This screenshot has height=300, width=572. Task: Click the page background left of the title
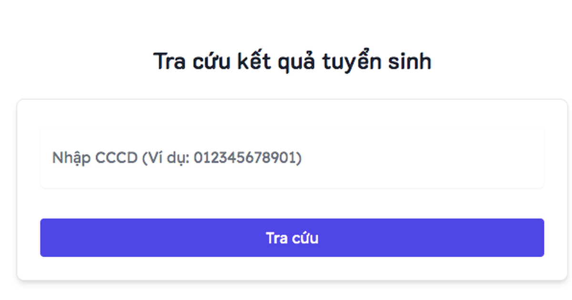(x=71, y=61)
